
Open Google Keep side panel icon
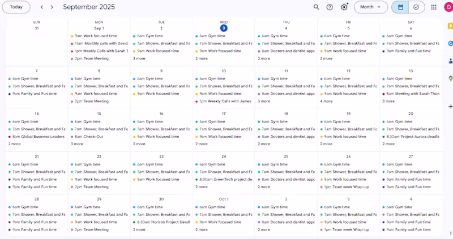point(450,26)
